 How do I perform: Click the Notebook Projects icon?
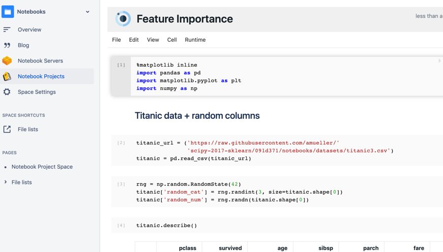pyautogui.click(x=7, y=76)
